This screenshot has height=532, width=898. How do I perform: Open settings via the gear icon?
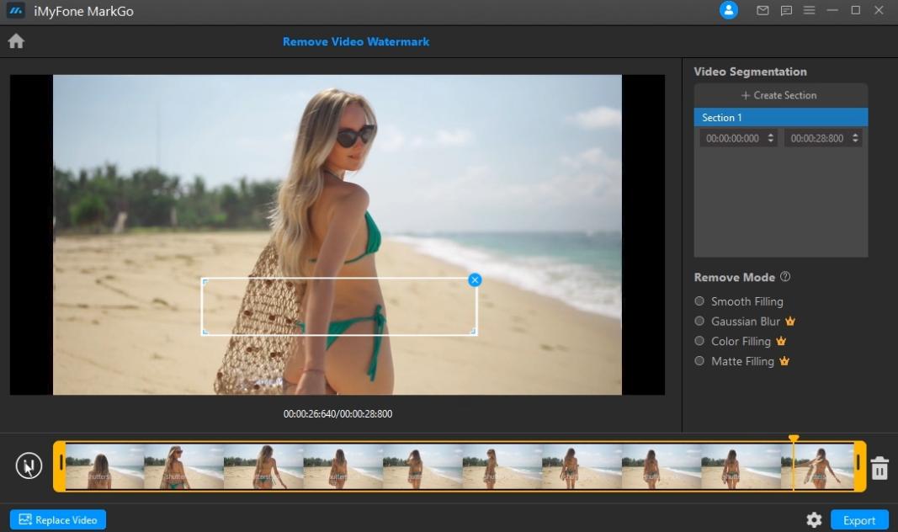[814, 520]
